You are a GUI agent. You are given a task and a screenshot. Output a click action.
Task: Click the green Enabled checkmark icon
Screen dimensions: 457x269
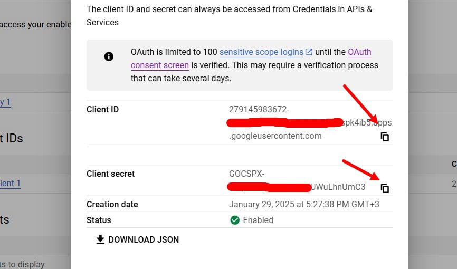(x=235, y=220)
